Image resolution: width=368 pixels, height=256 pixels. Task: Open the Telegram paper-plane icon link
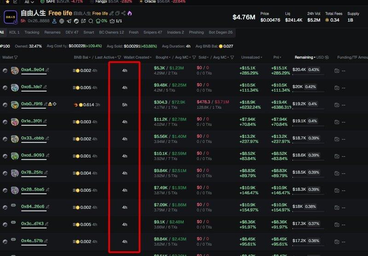69,21
